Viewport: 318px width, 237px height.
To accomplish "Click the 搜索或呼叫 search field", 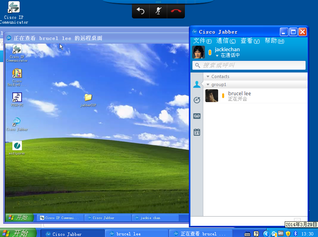I will pyautogui.click(x=249, y=65).
